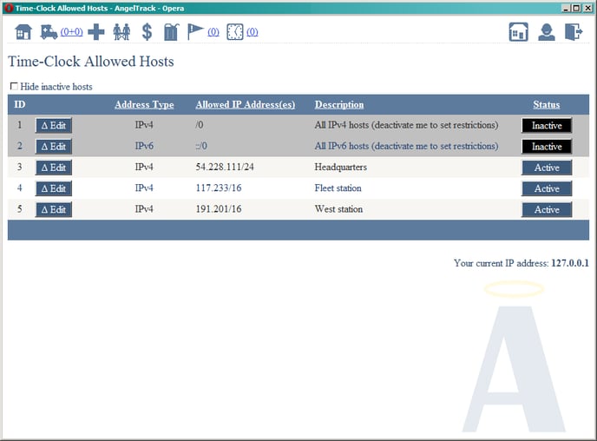The width and height of the screenshot is (597, 441).
Task: Click the fuel canister icon
Action: [171, 32]
